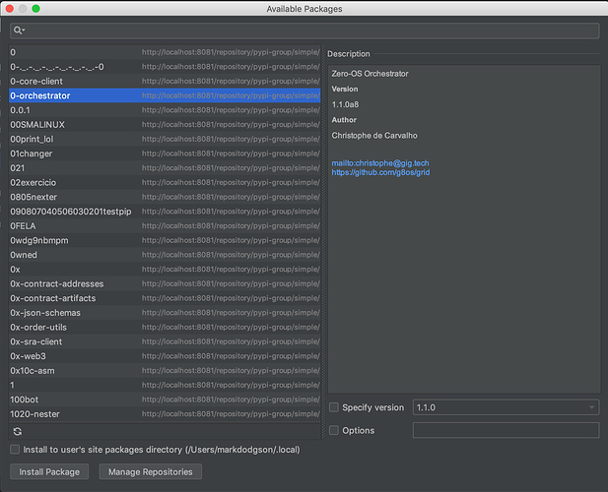
Task: Select the 1020-nester package
Action: coord(165,414)
